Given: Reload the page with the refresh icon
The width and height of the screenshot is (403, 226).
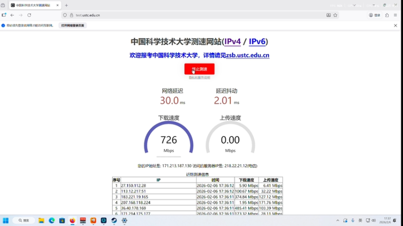Looking at the screenshot, I should pyautogui.click(x=29, y=15).
